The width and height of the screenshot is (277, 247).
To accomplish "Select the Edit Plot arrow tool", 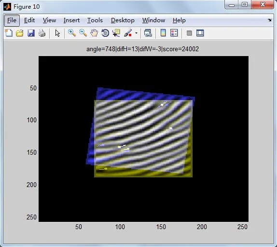I will click(x=57, y=33).
